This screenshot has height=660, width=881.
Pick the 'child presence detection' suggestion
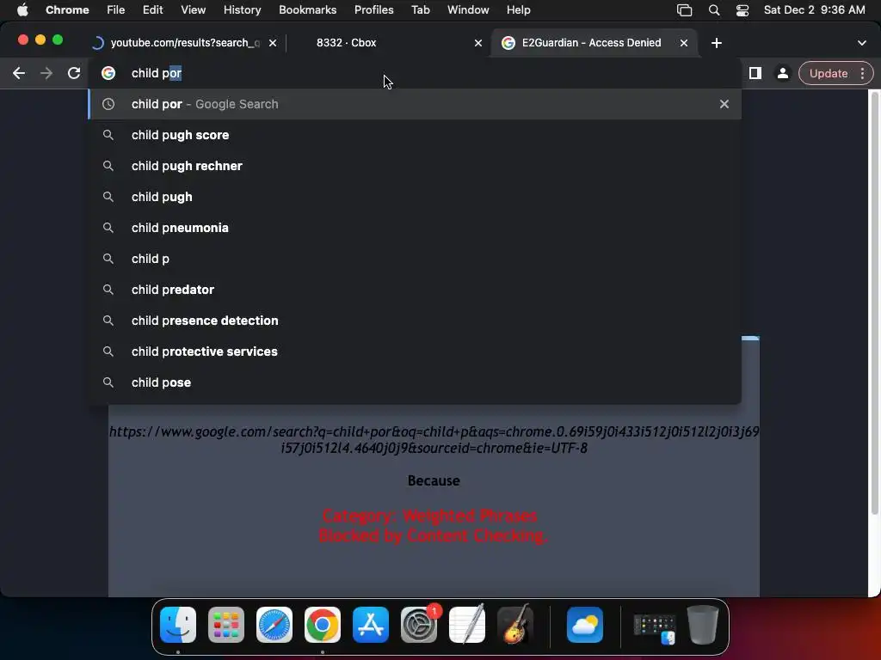tap(415, 321)
